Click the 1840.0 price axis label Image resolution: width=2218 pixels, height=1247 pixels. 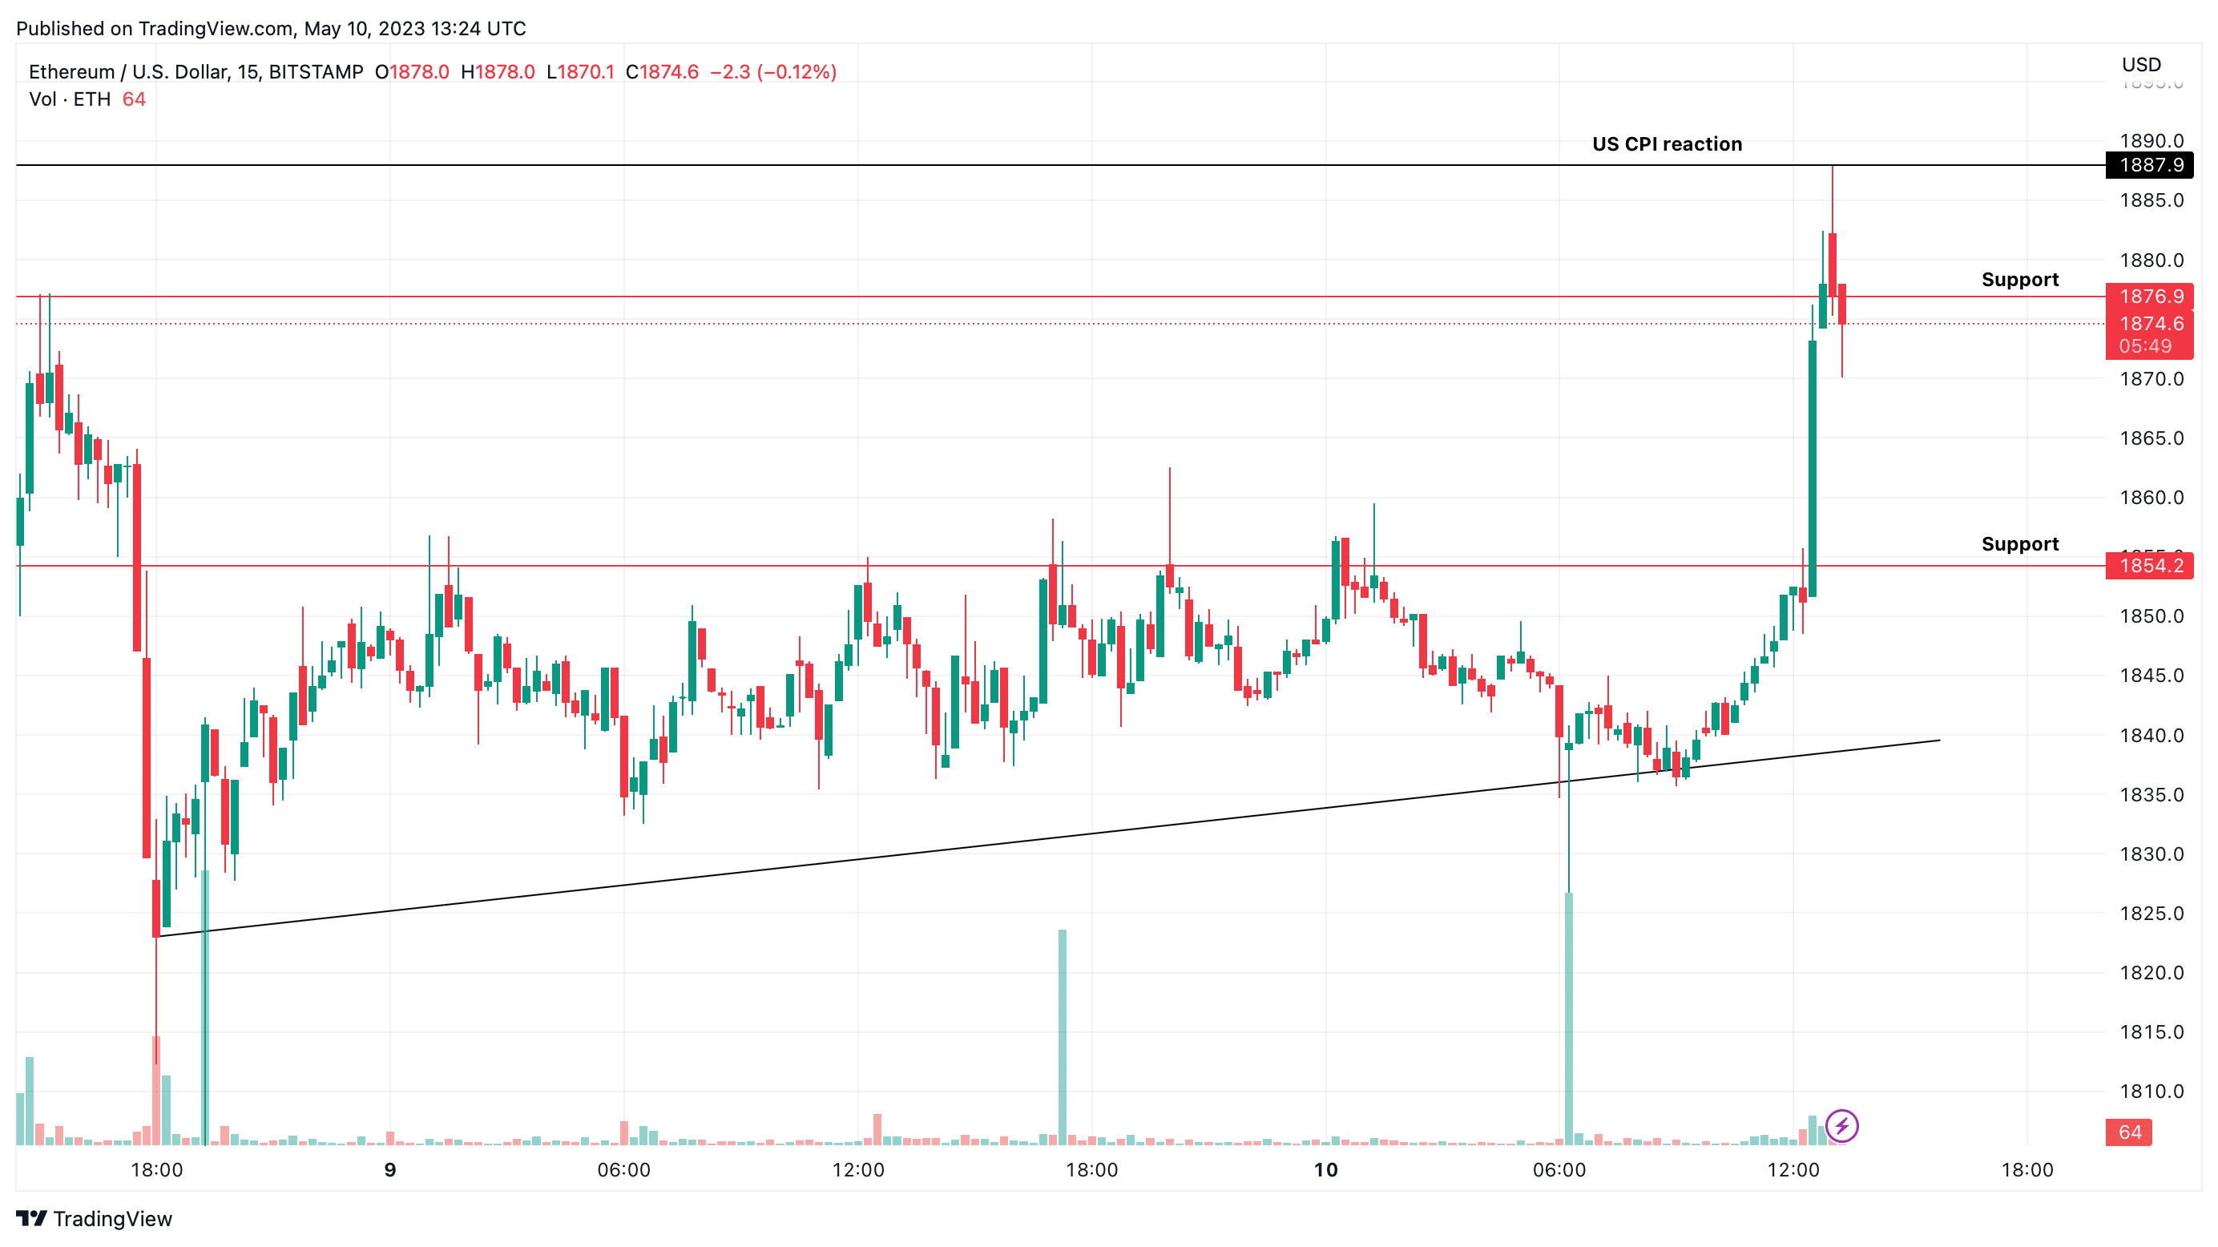2151,736
